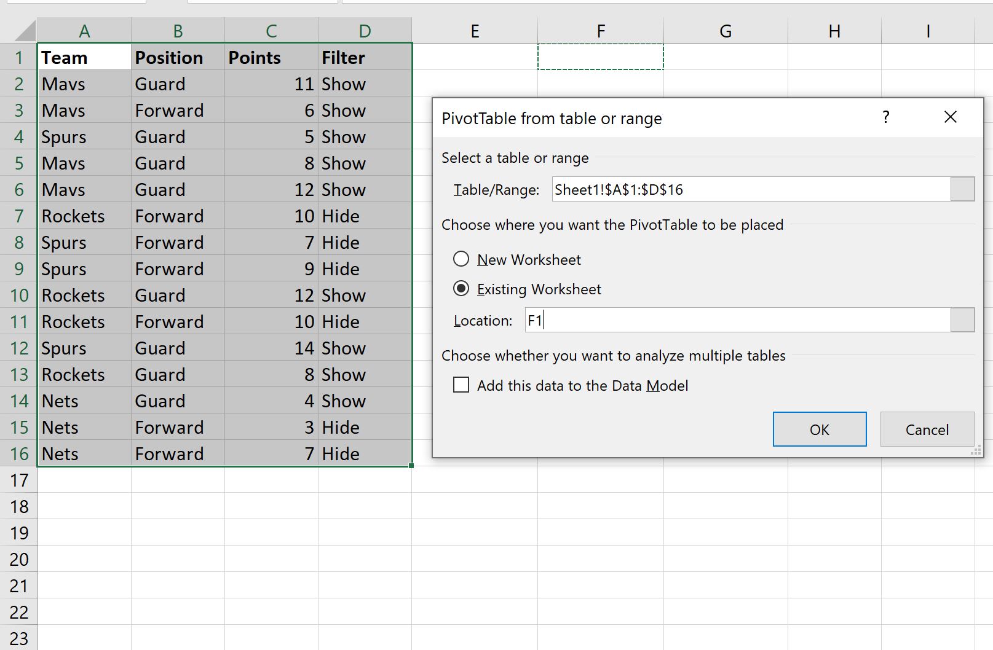Select the New Worksheet radio option
Image resolution: width=993 pixels, height=650 pixels.
(461, 259)
